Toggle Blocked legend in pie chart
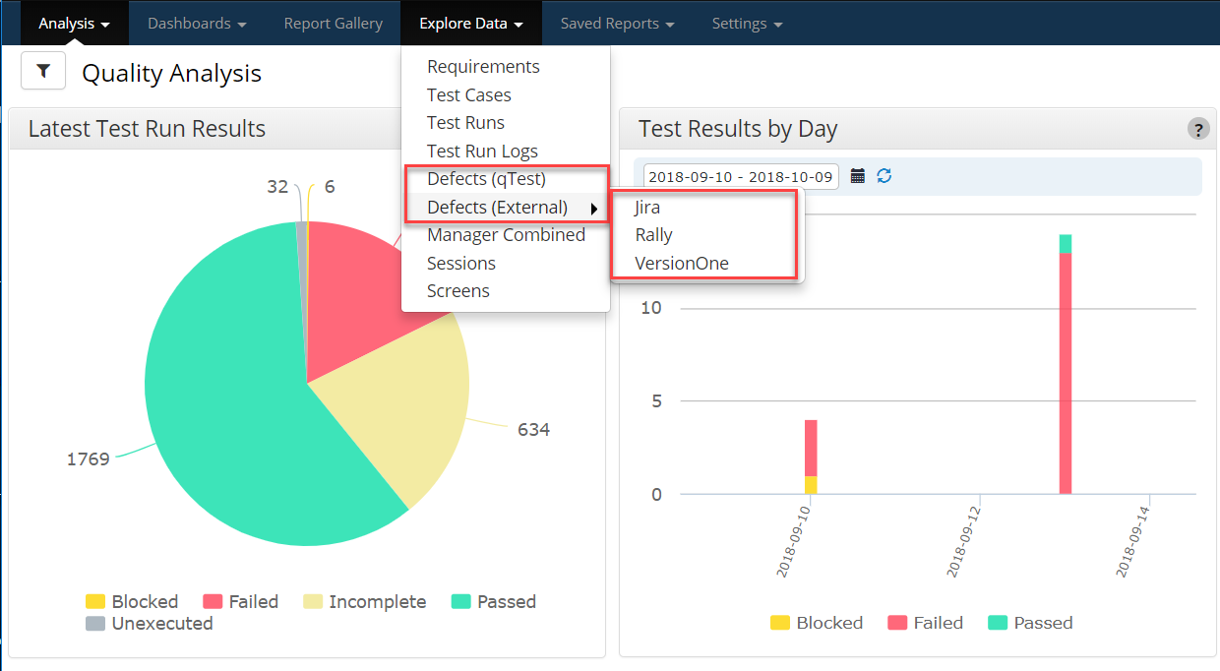Image resolution: width=1220 pixels, height=671 pixels. click(x=133, y=602)
